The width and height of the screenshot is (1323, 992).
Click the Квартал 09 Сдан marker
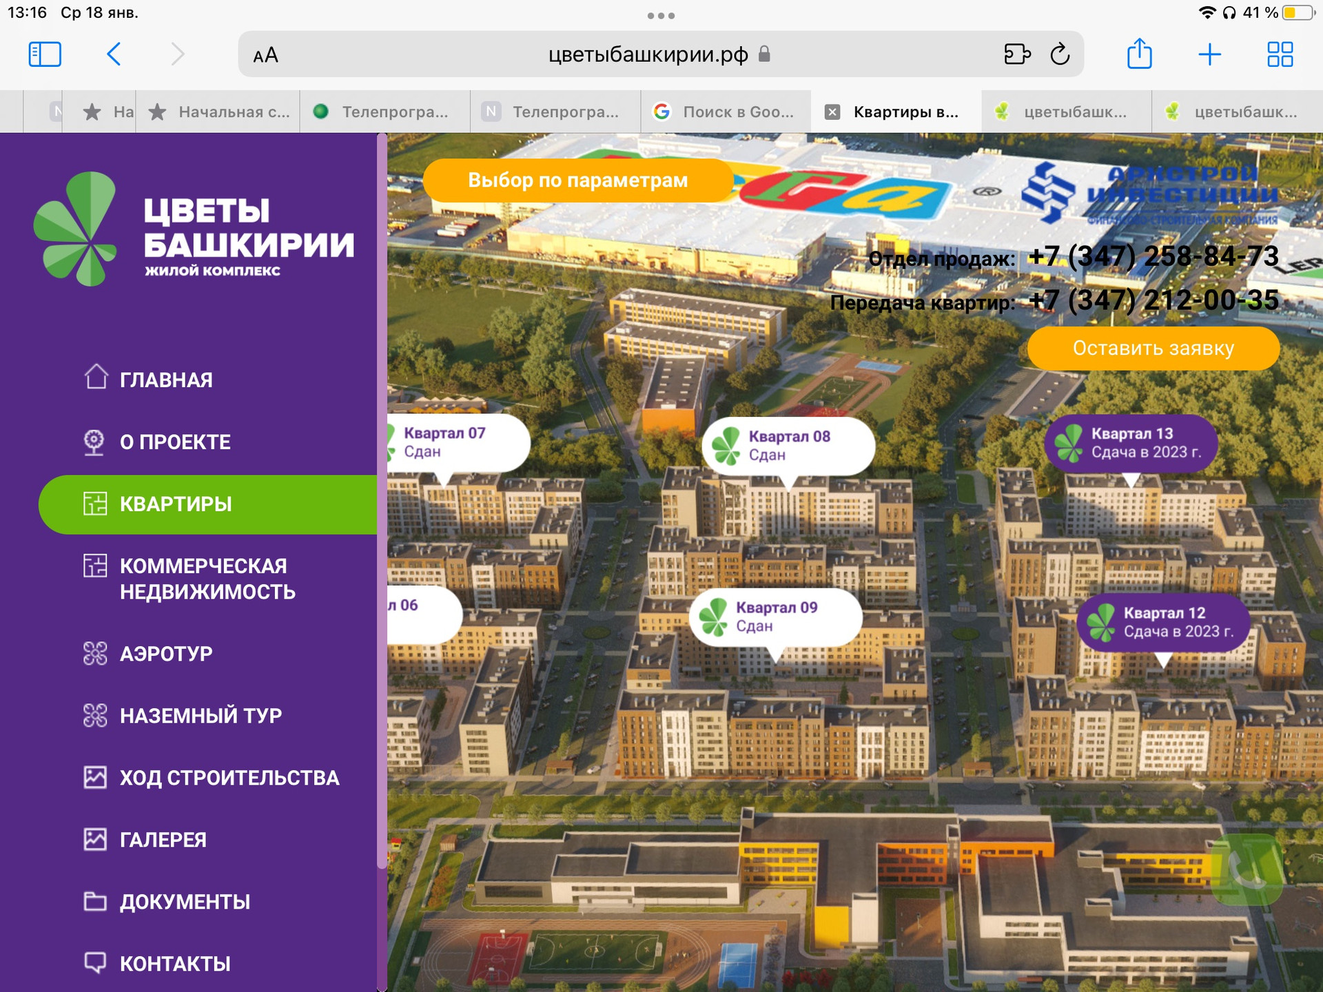(x=776, y=617)
